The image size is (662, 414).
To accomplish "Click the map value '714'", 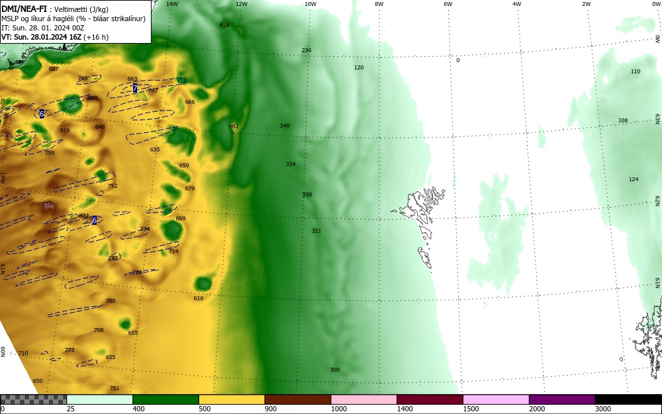I will click(173, 251).
